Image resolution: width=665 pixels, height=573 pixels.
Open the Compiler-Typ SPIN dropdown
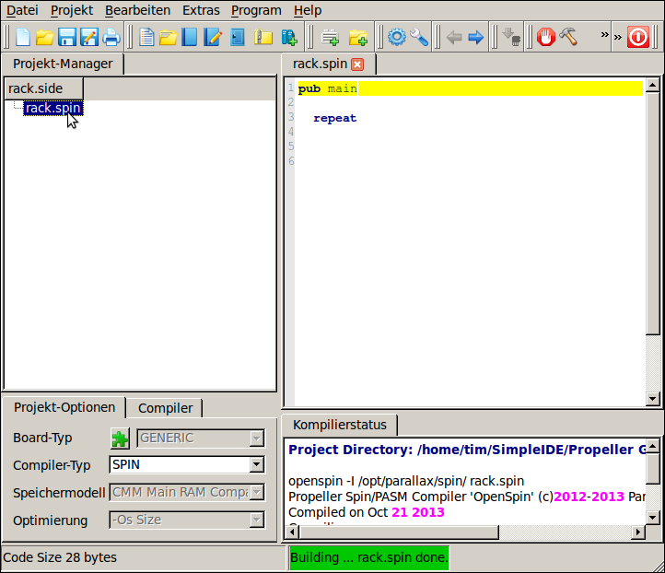256,465
